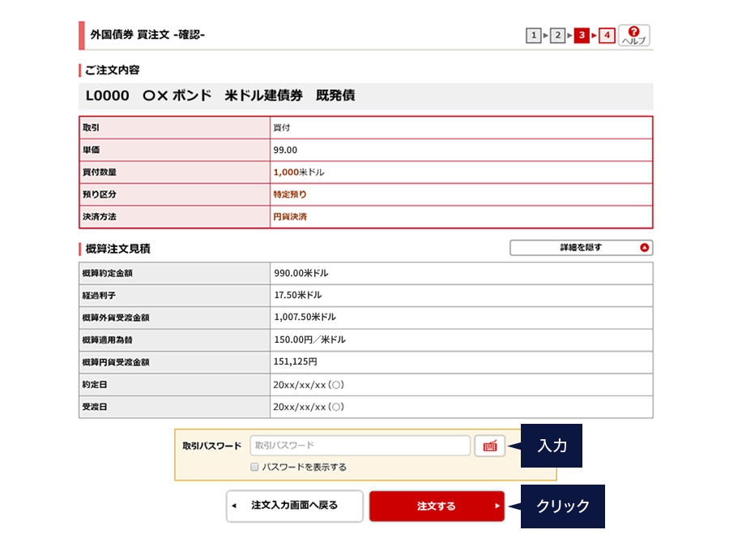This screenshot has width=729, height=547.
Task: Click step 2 indicator
Action: coord(557,36)
